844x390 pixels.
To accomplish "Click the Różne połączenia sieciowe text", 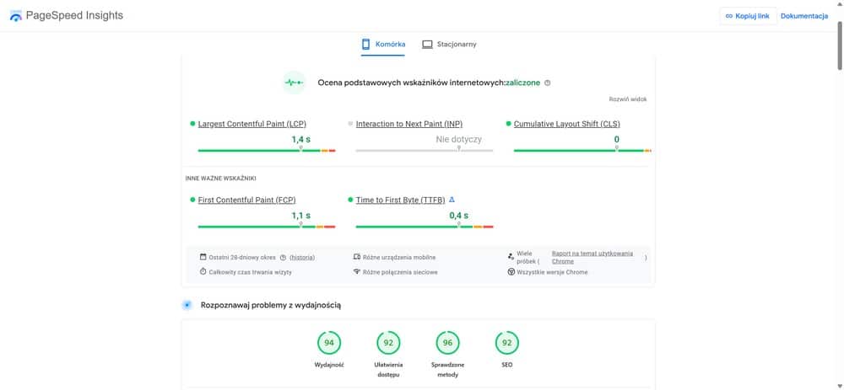I will tap(400, 272).
